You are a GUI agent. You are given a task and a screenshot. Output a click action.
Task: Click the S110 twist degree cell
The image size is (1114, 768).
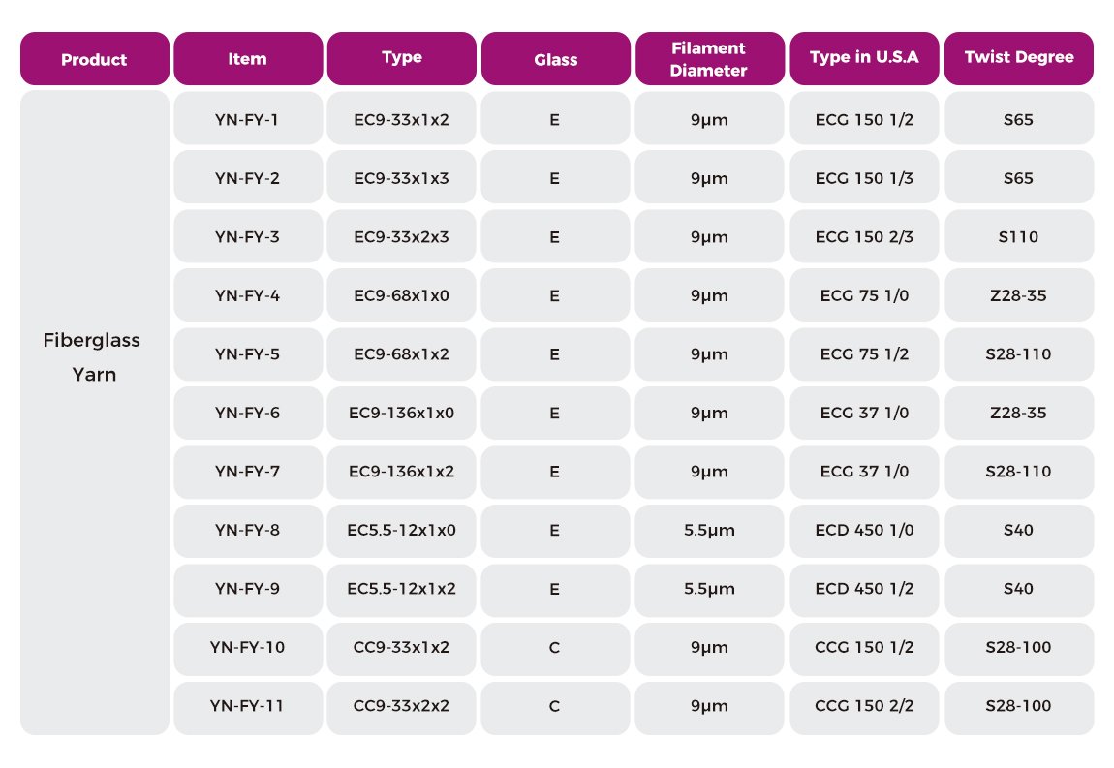tap(1019, 236)
